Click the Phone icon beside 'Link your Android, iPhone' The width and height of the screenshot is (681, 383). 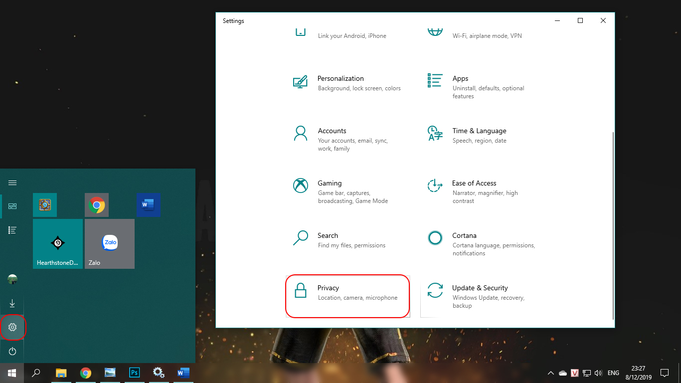pos(300,32)
